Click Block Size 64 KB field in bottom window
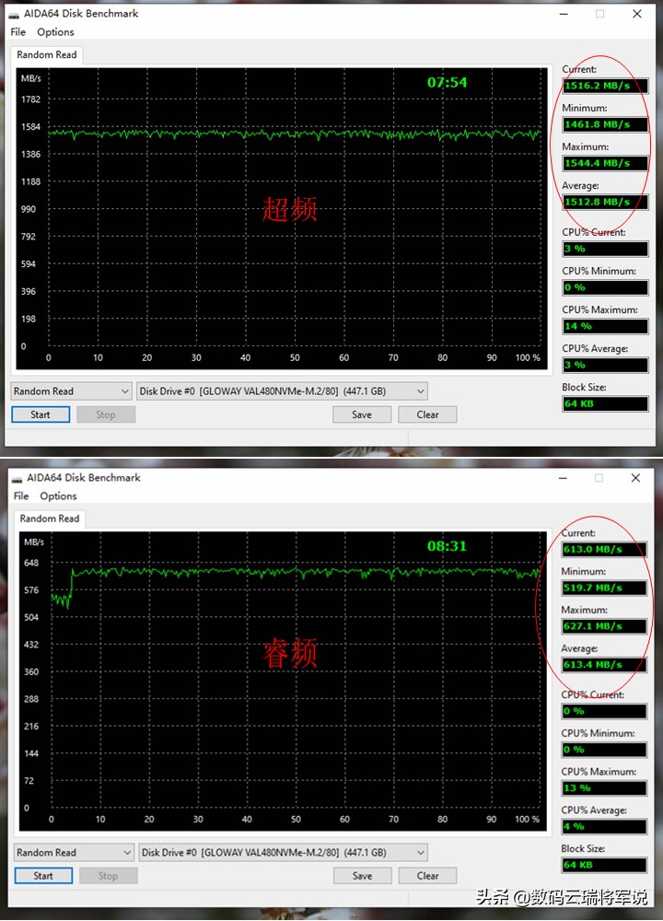The height and width of the screenshot is (921, 663). pos(604,865)
